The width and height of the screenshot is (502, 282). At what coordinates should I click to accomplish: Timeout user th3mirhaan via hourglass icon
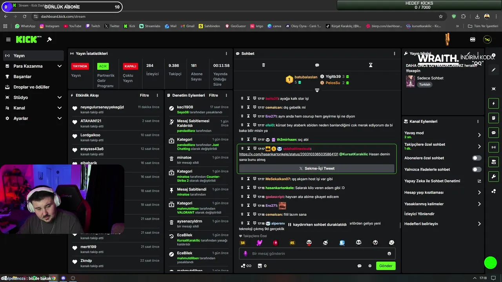(x=248, y=139)
